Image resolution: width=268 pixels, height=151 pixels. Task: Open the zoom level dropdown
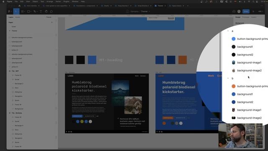(x=260, y=11)
